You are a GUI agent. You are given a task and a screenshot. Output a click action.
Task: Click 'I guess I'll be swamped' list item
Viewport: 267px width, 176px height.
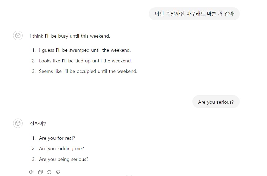point(85,50)
